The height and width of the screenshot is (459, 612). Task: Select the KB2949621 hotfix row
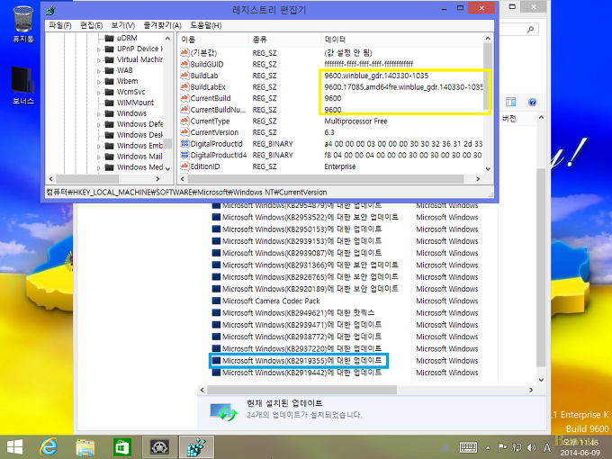pos(293,312)
